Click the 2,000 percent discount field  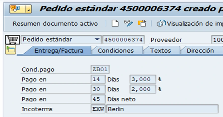tap(143, 89)
